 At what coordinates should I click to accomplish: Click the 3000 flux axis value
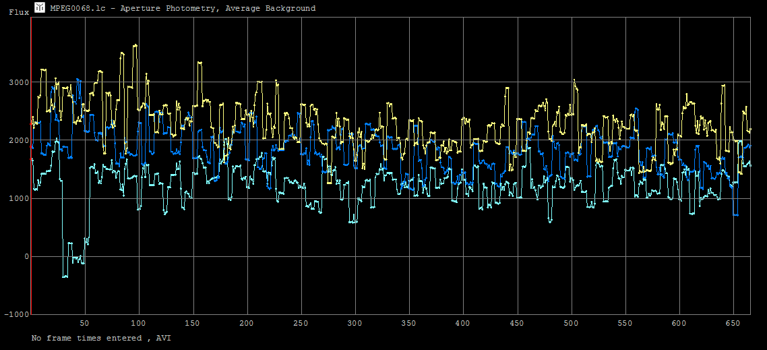click(20, 82)
